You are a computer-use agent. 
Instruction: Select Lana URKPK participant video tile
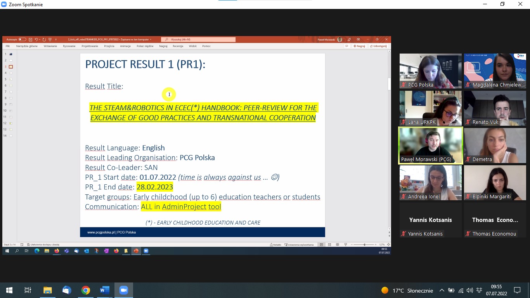click(431, 108)
